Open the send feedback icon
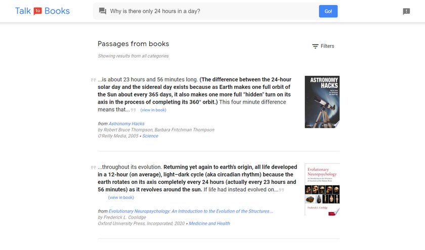 [406, 12]
